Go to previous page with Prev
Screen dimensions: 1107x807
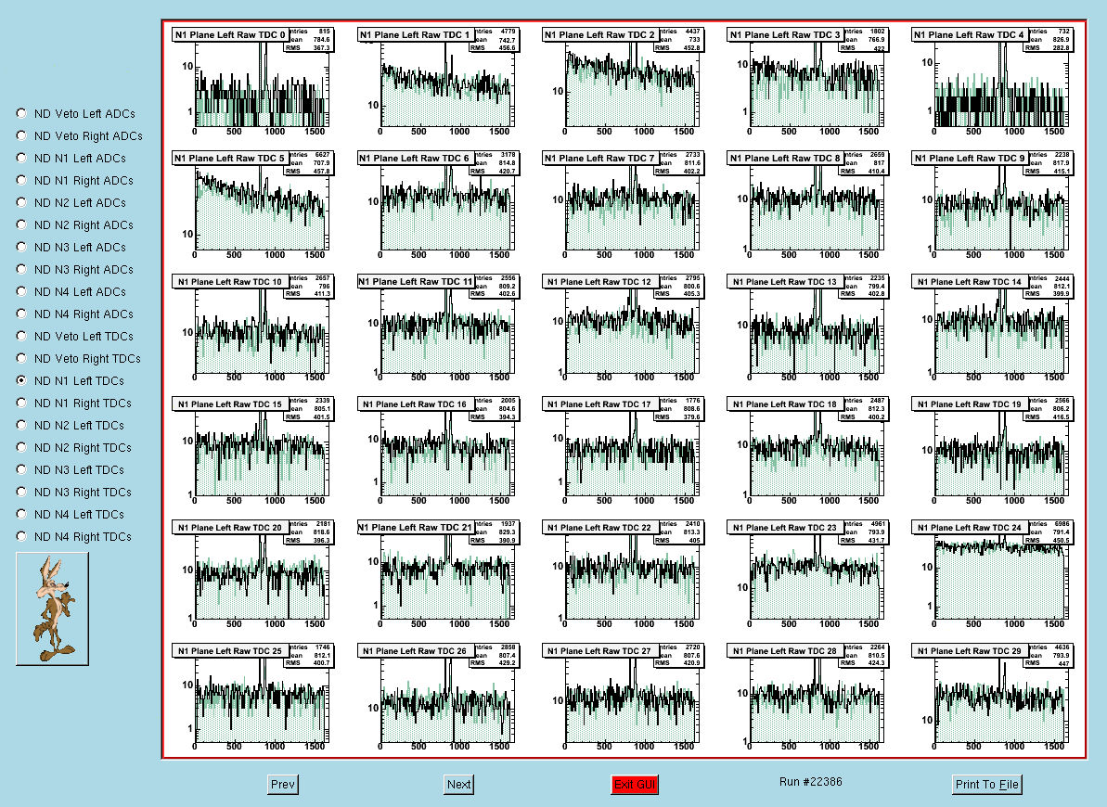point(283,784)
